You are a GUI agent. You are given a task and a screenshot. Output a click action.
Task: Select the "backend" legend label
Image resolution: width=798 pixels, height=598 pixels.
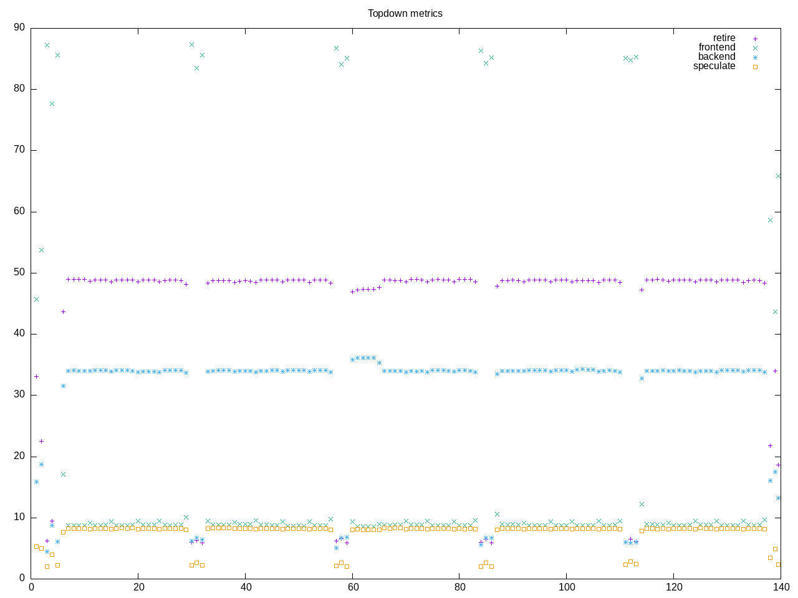716,57
